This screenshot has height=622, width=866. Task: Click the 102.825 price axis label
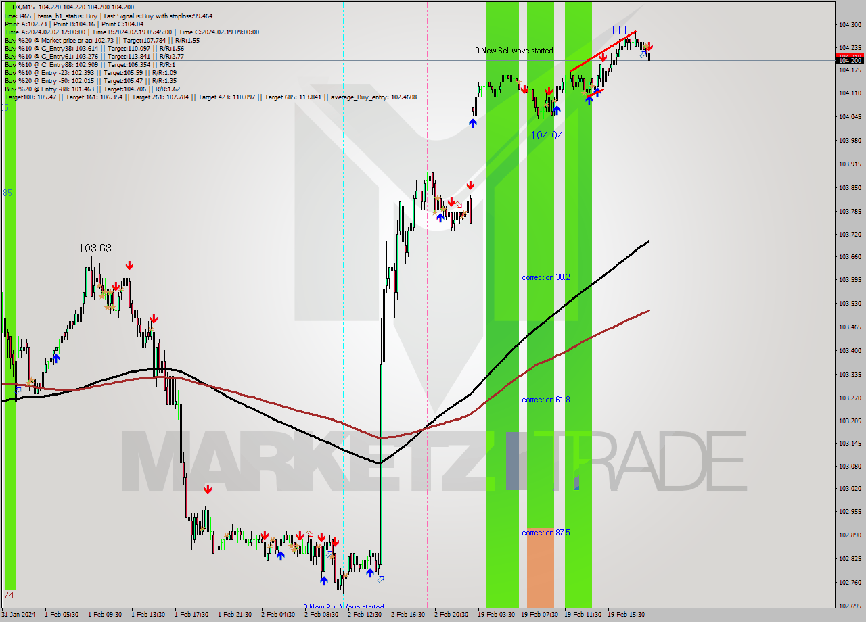[849, 558]
